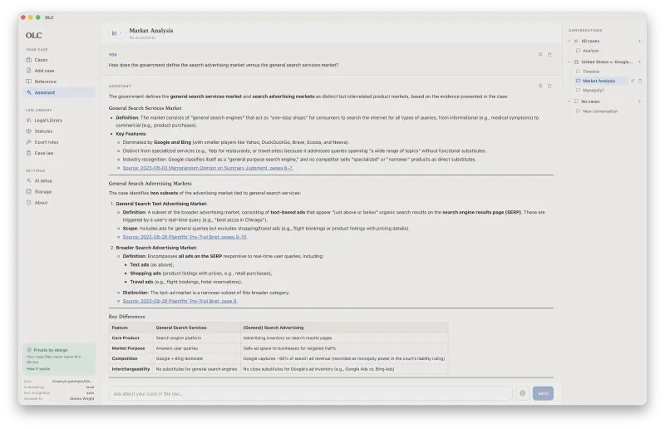665x429 pixels.
Task: Open the AI setup settings
Action: point(59,180)
